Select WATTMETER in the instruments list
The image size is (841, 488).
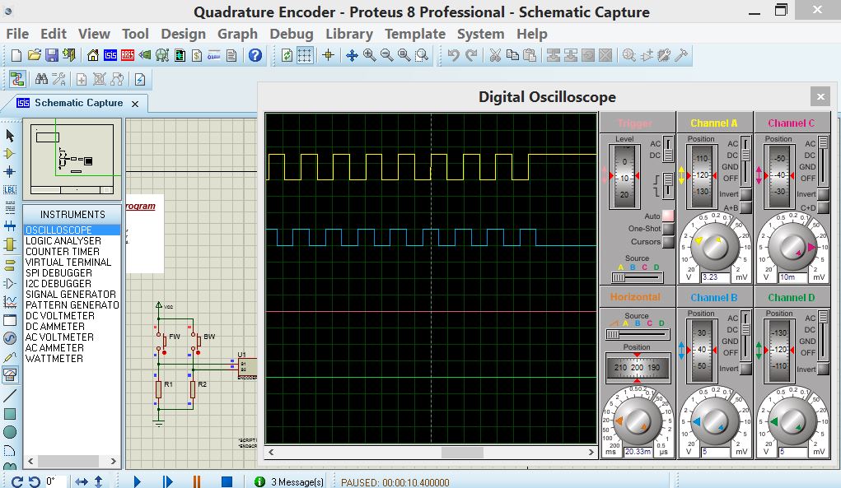coord(72,358)
